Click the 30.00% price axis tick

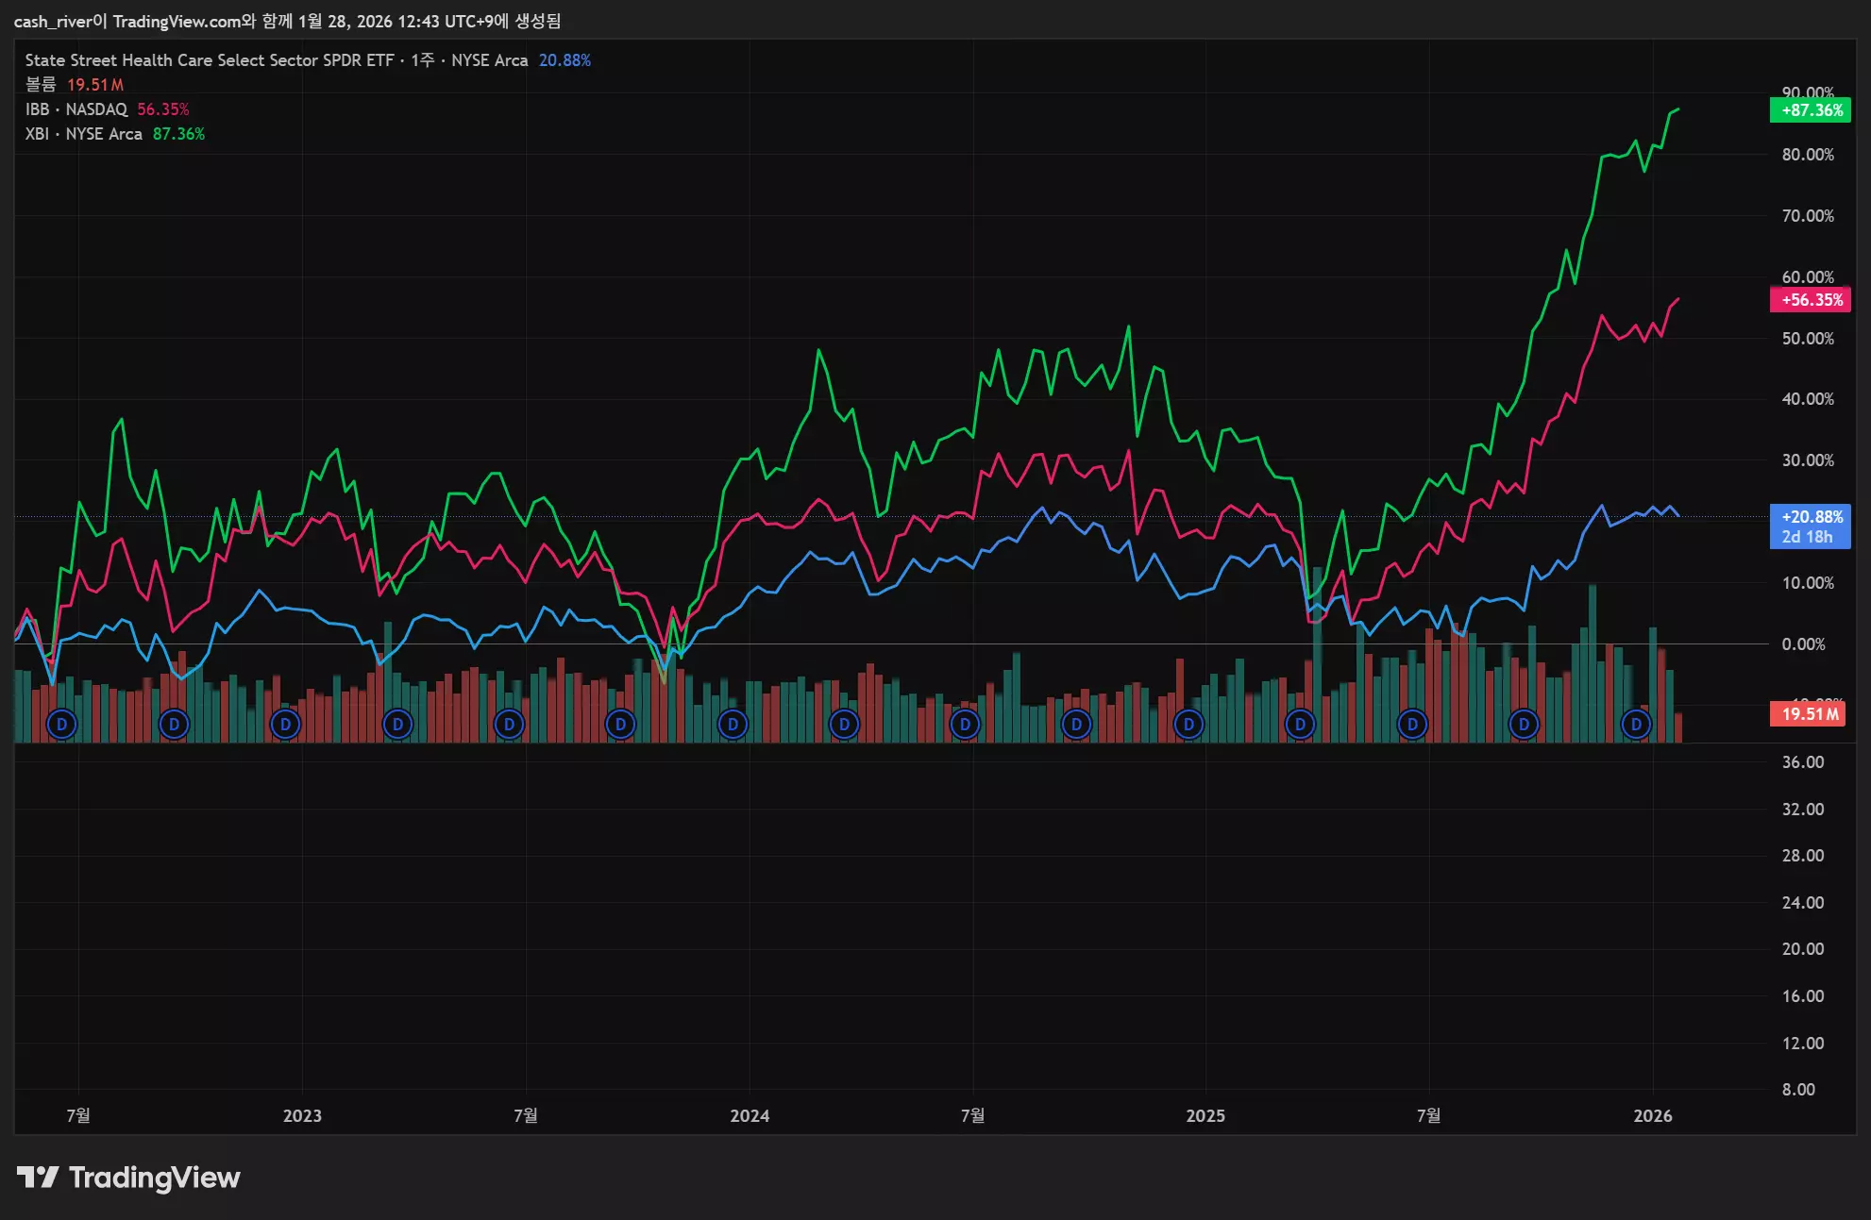tap(1808, 460)
